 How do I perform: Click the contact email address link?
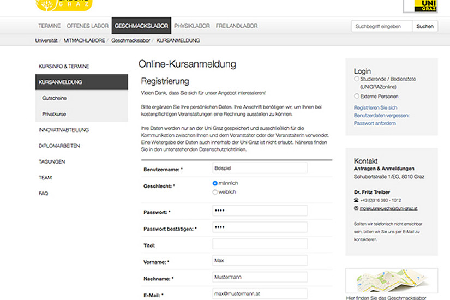pos(388,208)
